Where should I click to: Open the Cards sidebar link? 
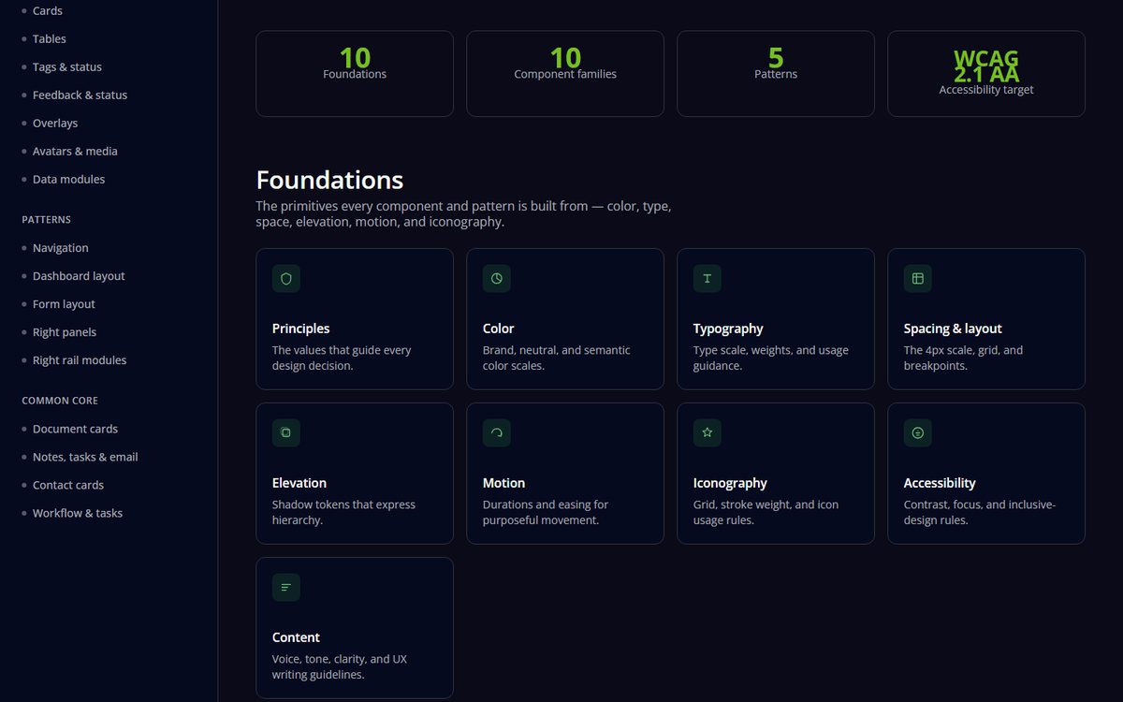[48, 11]
